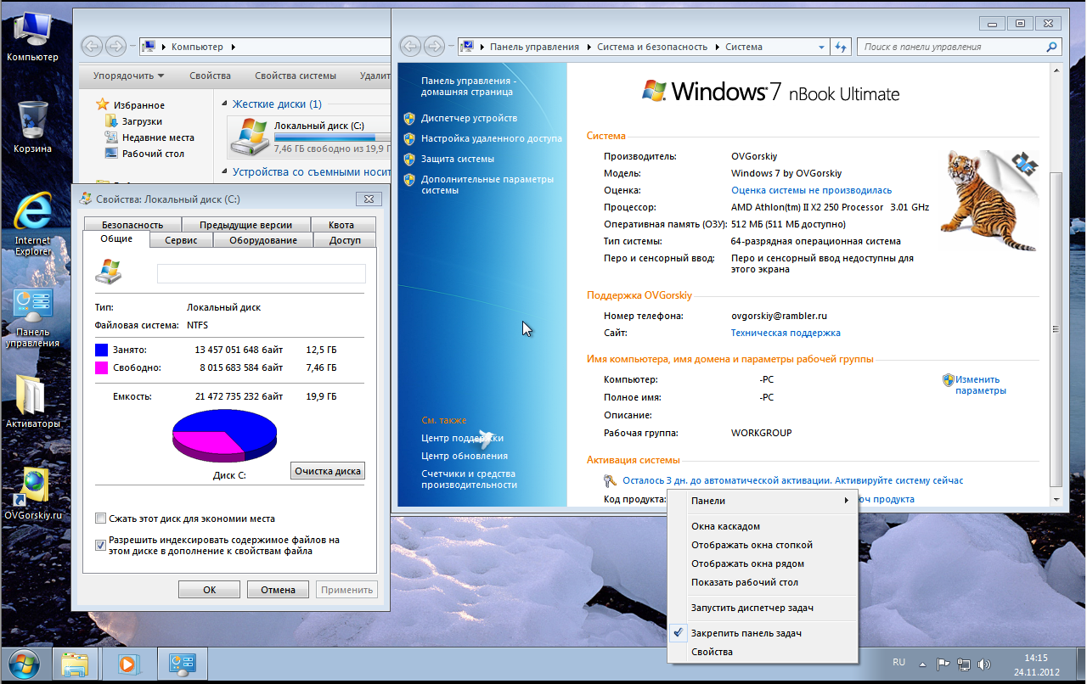Click Изменить параметры link
Viewport: 1087px width, 684px height.
tap(980, 385)
